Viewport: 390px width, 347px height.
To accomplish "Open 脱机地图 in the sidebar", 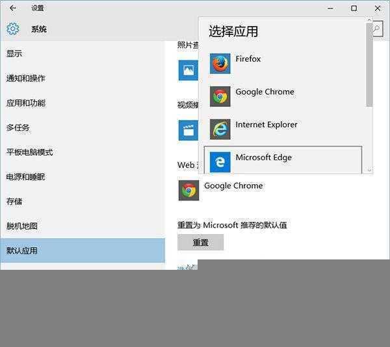I will click(x=83, y=226).
